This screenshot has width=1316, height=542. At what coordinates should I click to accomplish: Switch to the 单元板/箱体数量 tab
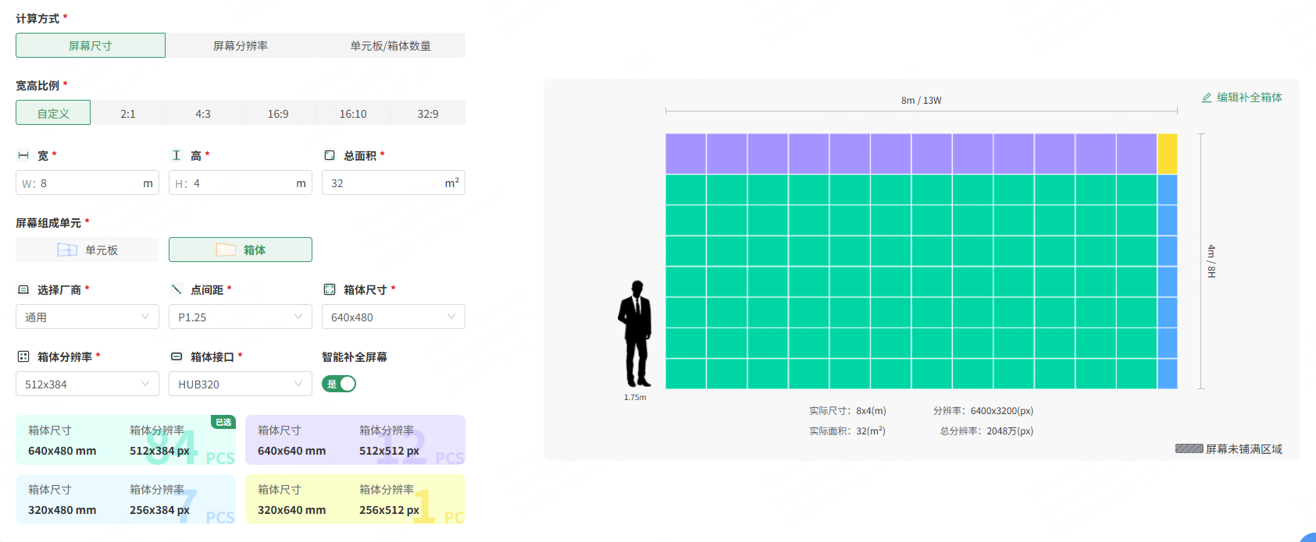click(391, 45)
